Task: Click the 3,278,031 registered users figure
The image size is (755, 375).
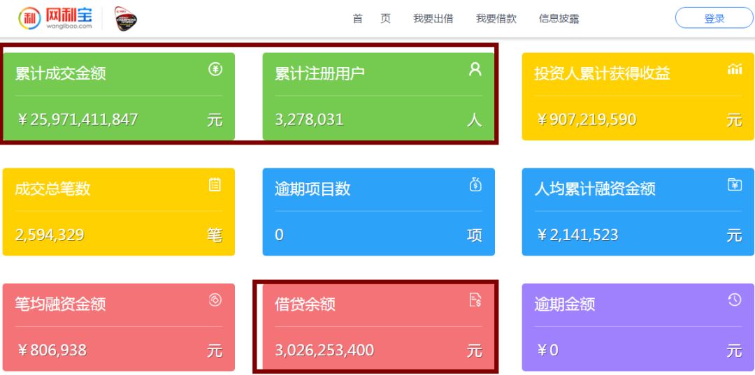Action: pos(309,119)
